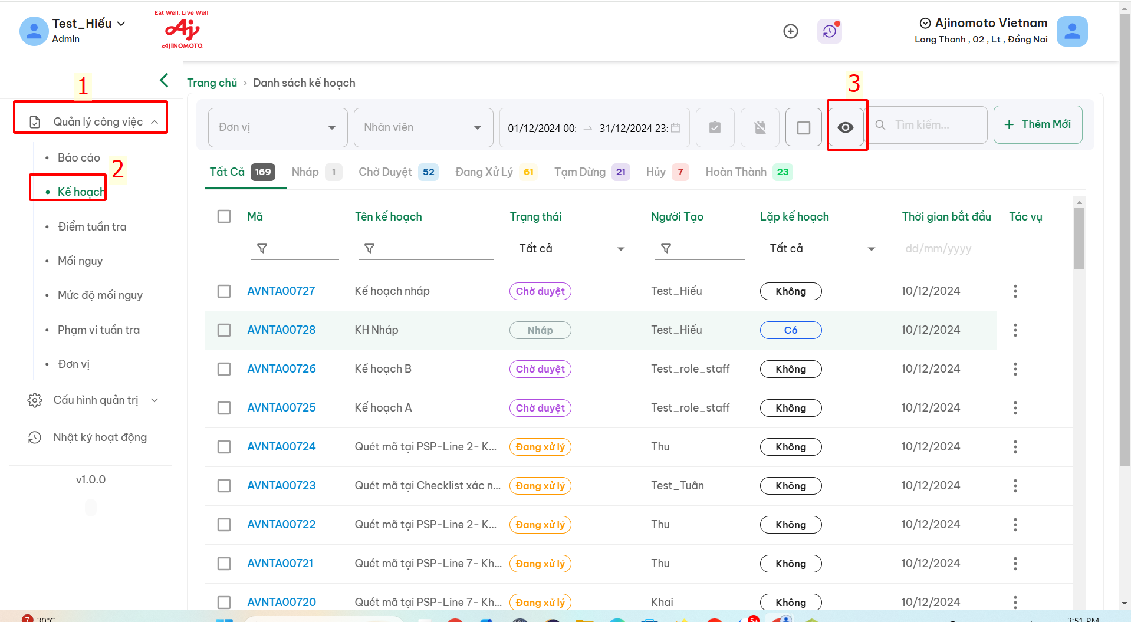Open the Đơn vị dropdown filter
1131x622 pixels.
tap(278, 127)
